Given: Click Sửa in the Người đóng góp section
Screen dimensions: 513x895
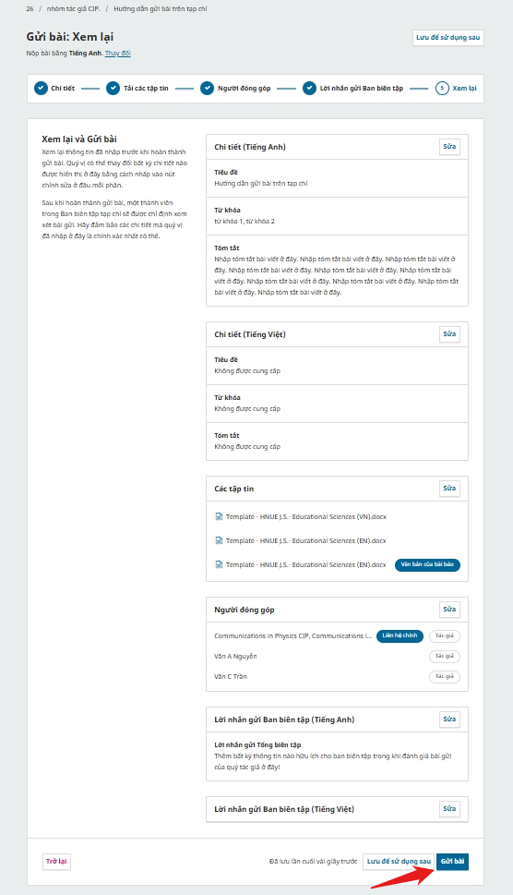Looking at the screenshot, I should pyautogui.click(x=449, y=609).
